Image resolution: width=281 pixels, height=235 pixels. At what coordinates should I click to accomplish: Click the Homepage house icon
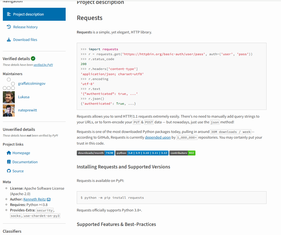pos(9,153)
